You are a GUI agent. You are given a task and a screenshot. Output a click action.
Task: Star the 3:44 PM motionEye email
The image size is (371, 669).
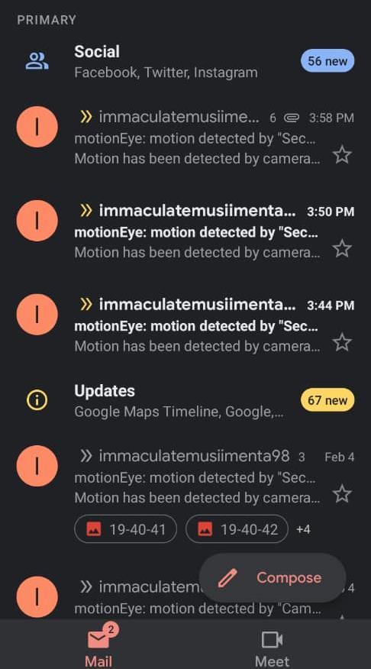pyautogui.click(x=342, y=342)
